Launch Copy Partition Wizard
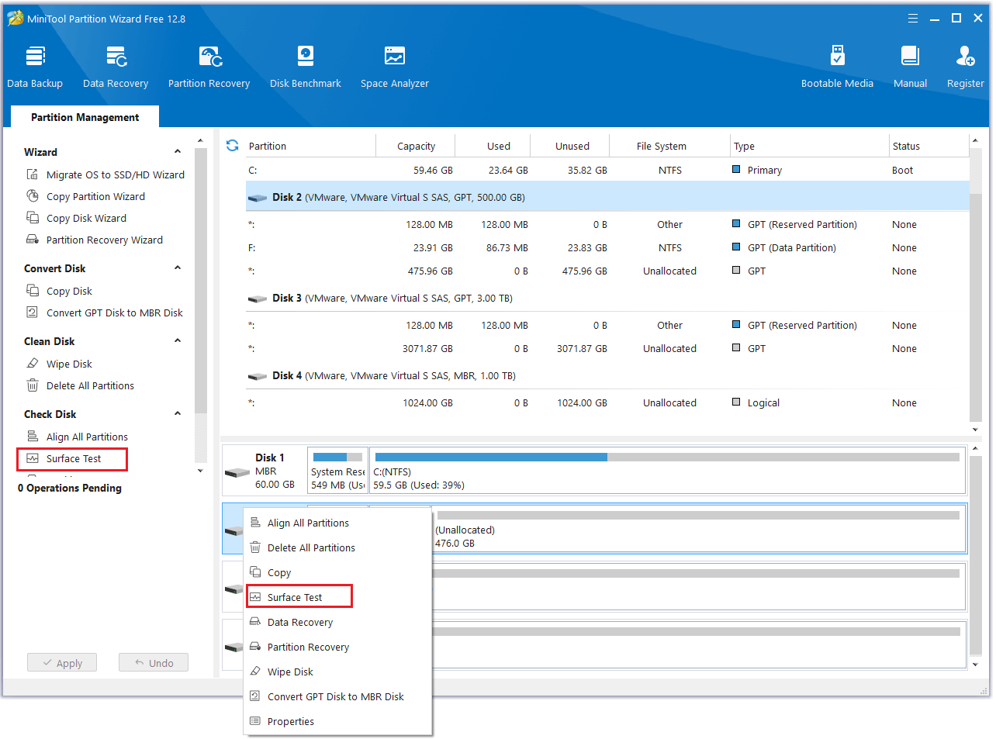The height and width of the screenshot is (739, 996). pos(85,196)
